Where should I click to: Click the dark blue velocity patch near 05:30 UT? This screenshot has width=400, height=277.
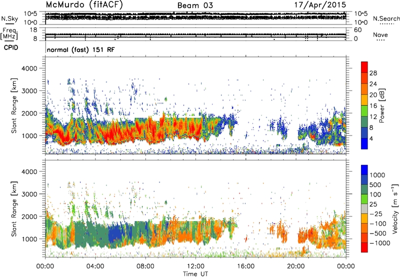tap(115, 233)
